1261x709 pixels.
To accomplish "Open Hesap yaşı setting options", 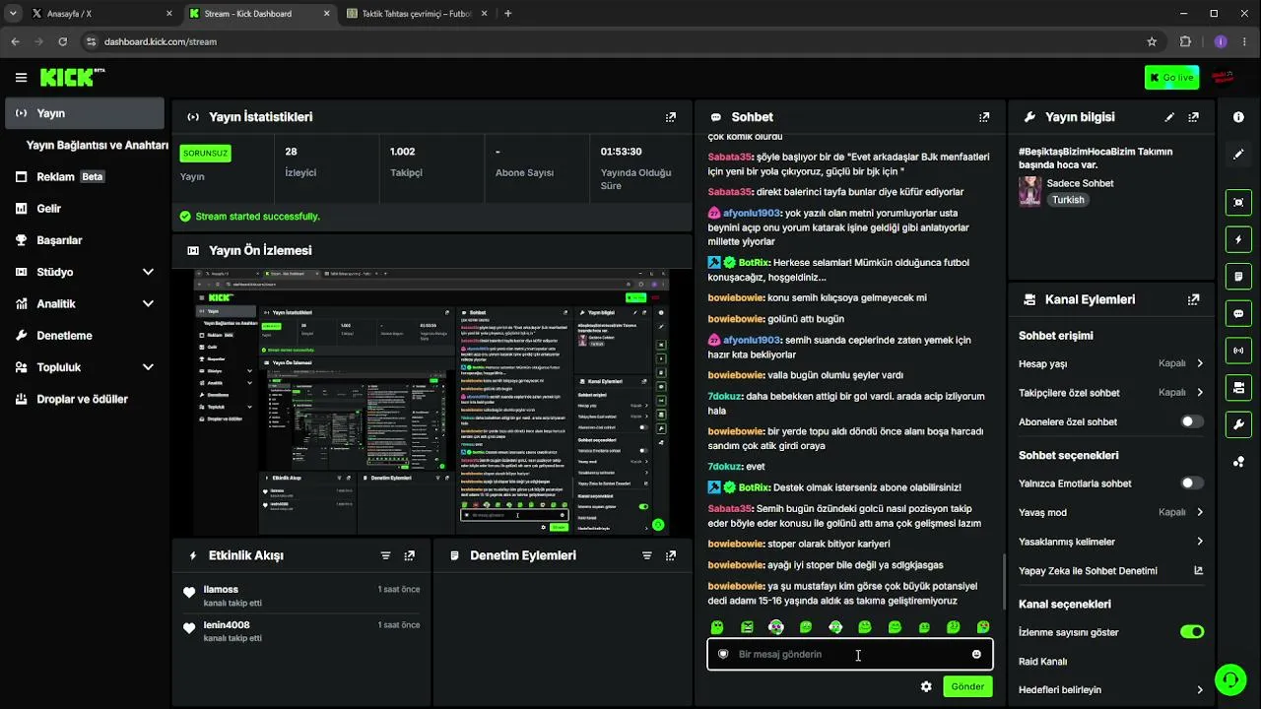I will point(1111,363).
